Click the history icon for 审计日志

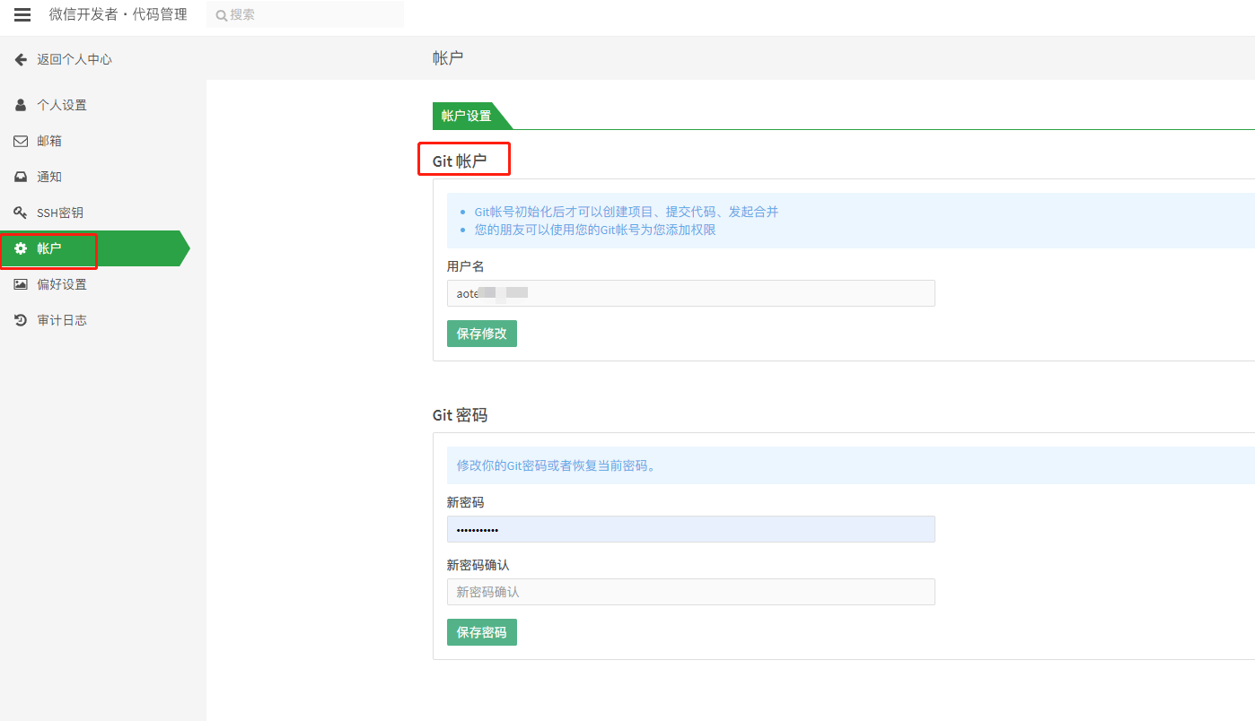coord(21,320)
